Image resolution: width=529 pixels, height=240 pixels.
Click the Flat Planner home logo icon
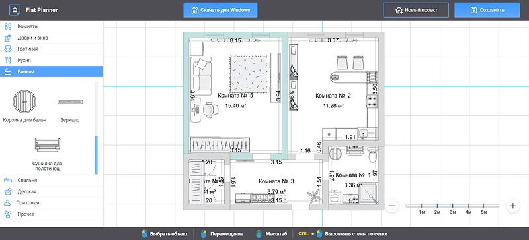14,10
